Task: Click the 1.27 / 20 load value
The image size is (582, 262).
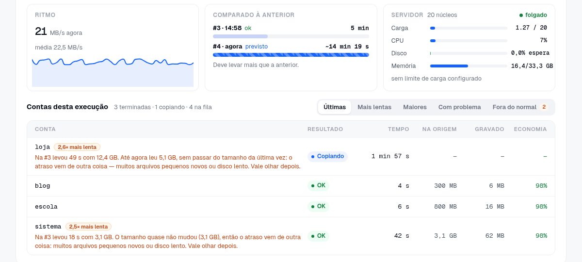Action: (x=531, y=28)
